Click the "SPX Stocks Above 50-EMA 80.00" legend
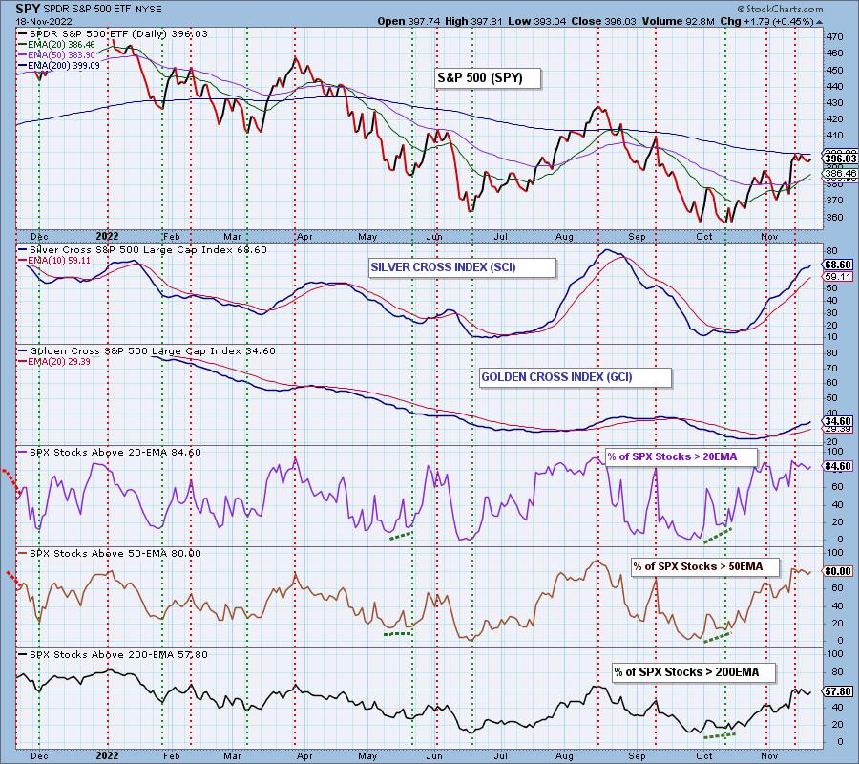859x764 pixels. (x=110, y=554)
